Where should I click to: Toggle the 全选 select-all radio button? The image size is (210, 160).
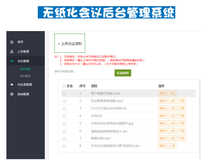pos(64,86)
